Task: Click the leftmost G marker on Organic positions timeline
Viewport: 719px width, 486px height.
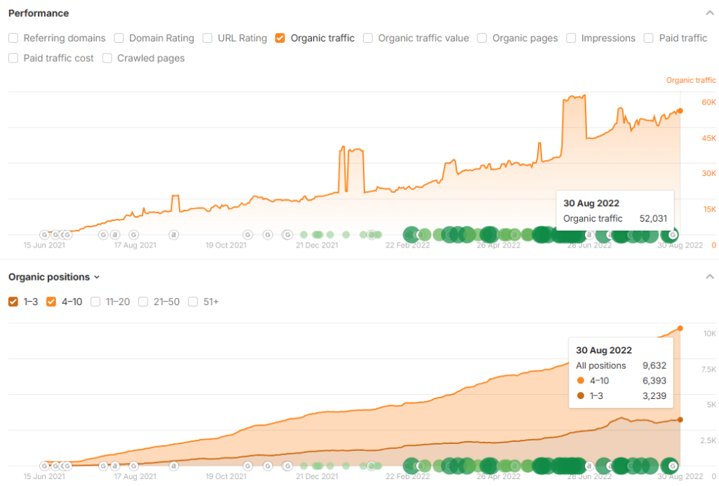Action: click(x=44, y=465)
